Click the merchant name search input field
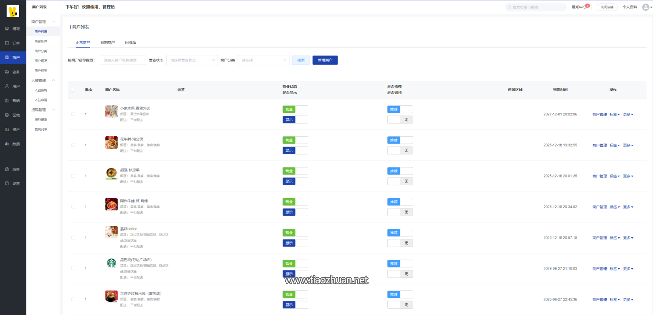The image size is (653, 315). 123,60
